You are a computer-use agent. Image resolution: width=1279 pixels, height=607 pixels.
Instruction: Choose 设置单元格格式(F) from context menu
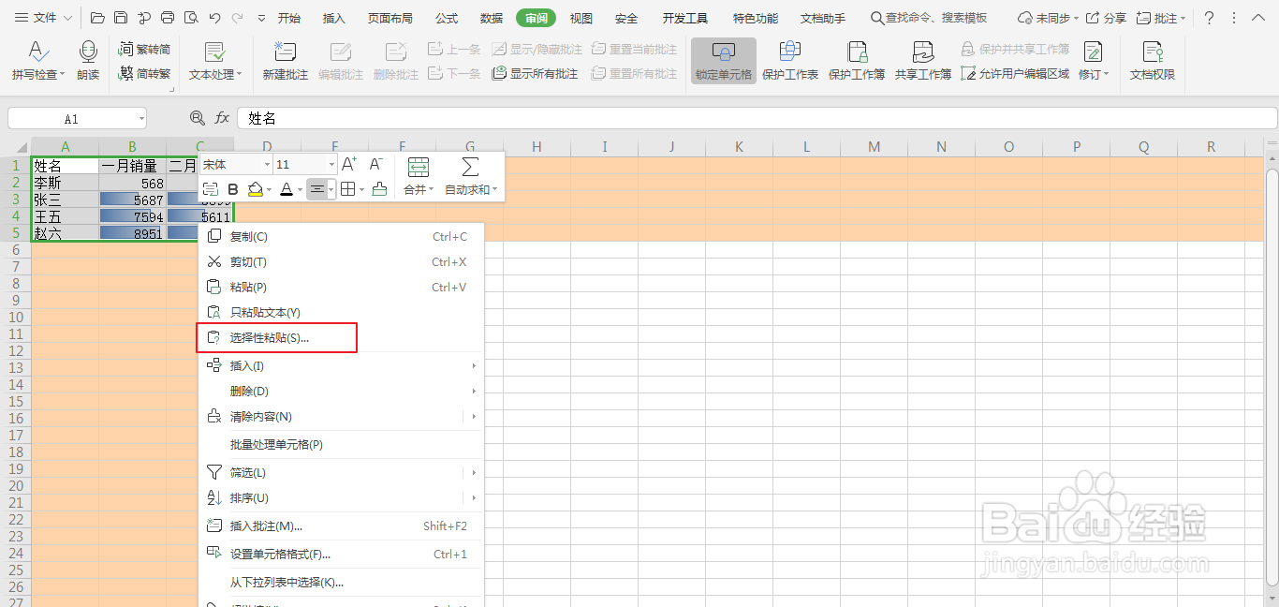(342, 554)
